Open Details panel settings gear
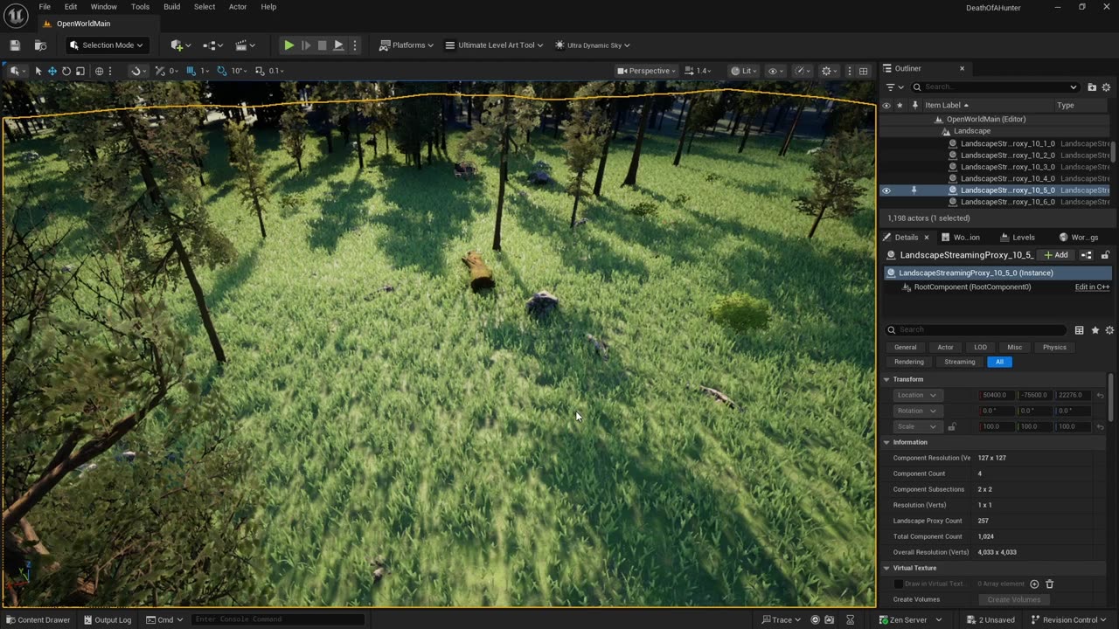The width and height of the screenshot is (1119, 629). click(1109, 330)
